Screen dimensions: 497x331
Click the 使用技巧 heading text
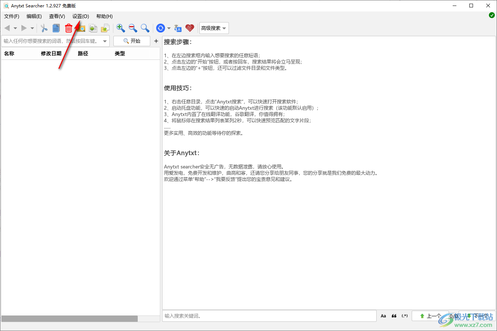point(178,88)
